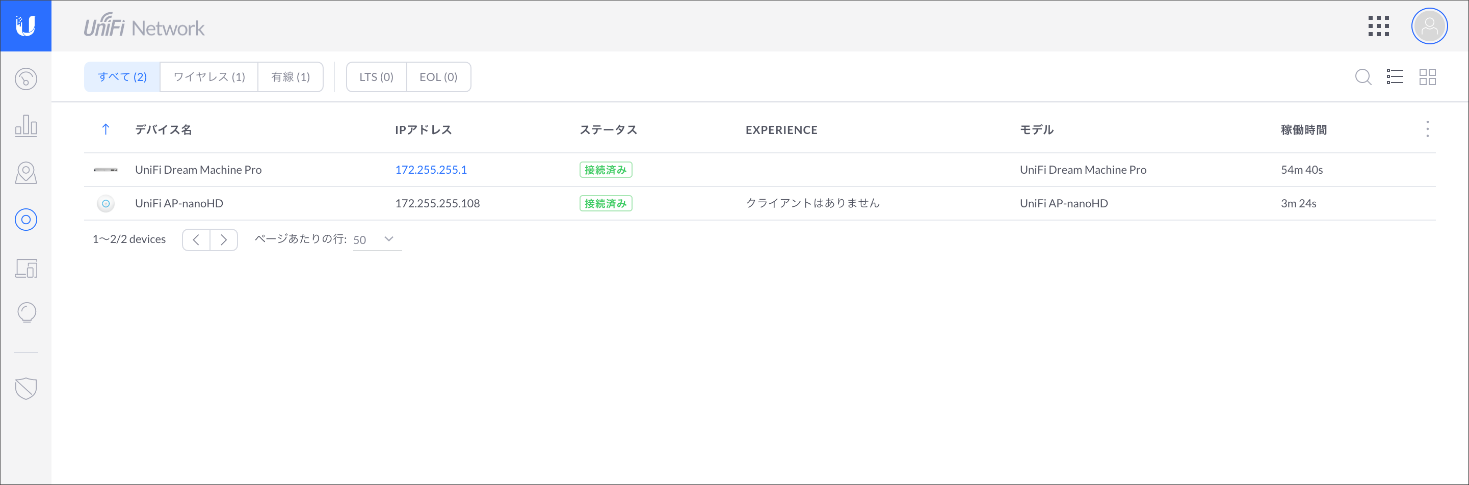Switch to grid view icon

pyautogui.click(x=1427, y=77)
